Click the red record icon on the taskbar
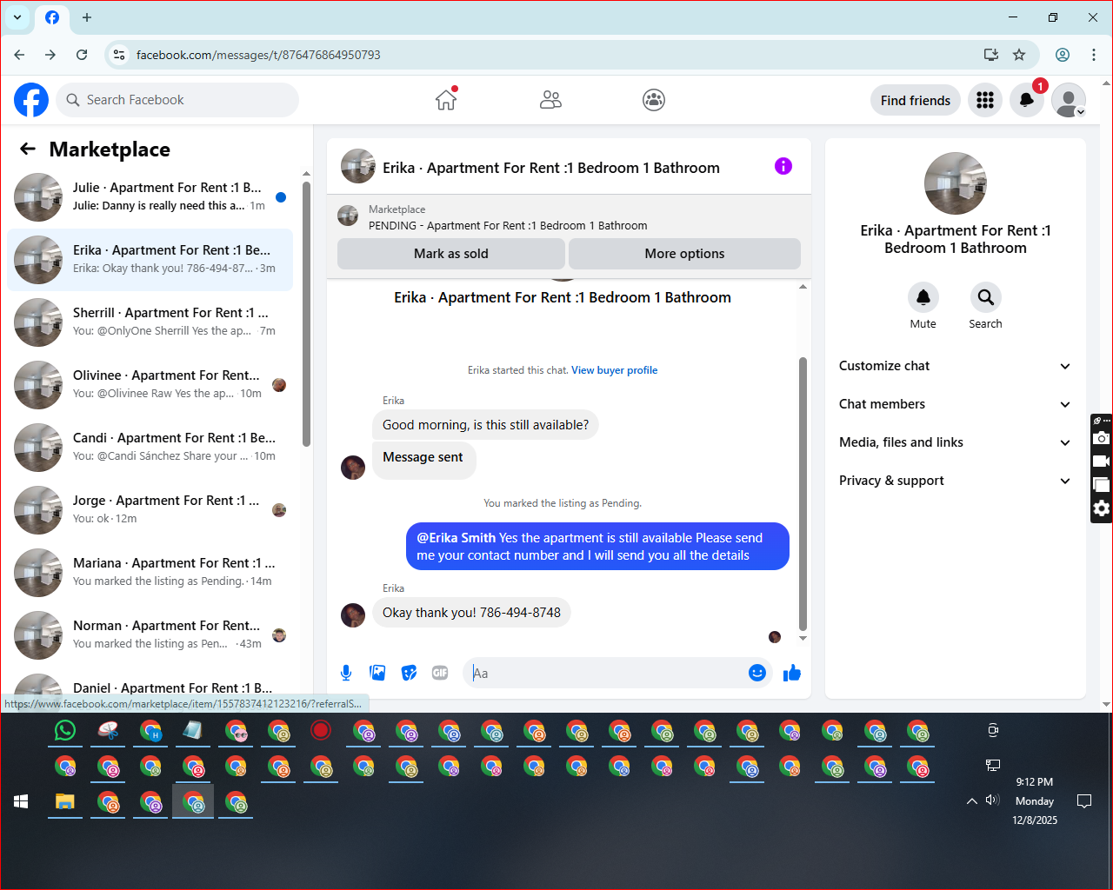 pos(321,731)
